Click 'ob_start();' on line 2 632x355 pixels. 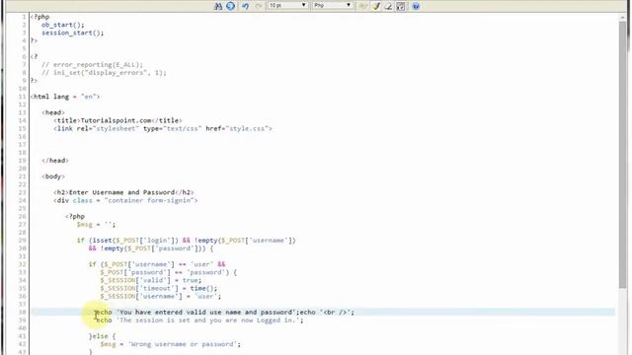tap(63, 25)
